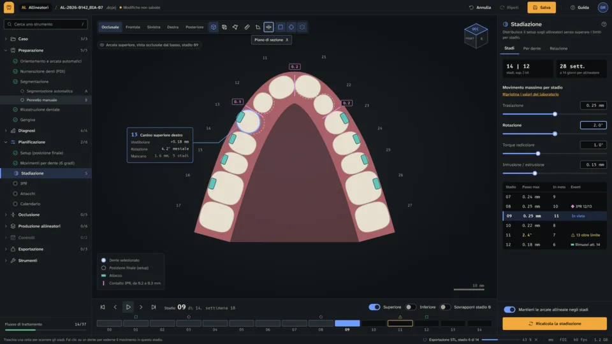This screenshot has width=612, height=344.
Task: Expand the Caso section
Action: [x=6, y=39]
